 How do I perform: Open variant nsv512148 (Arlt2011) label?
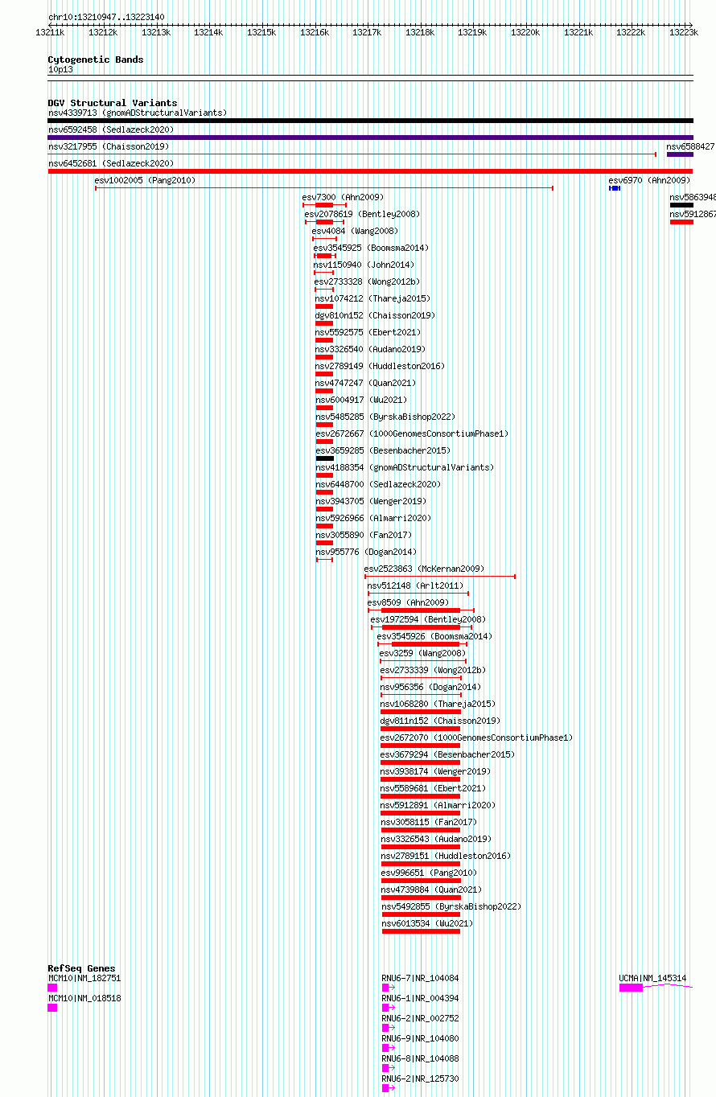tap(415, 585)
